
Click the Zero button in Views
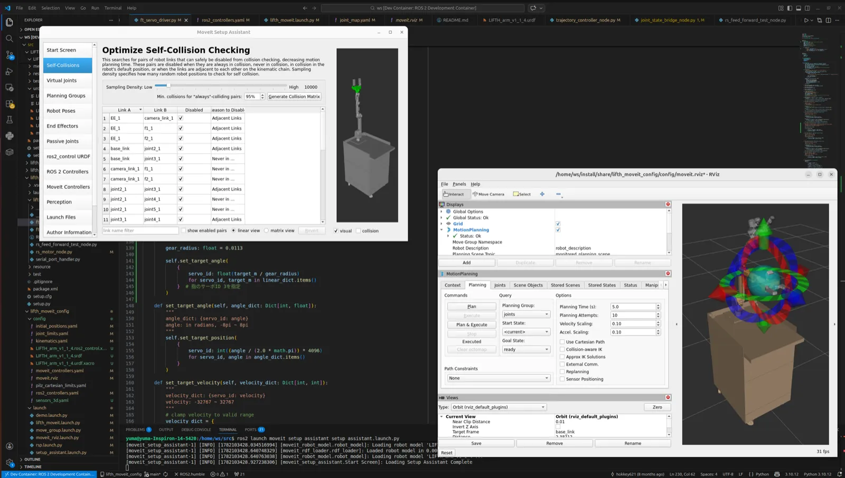pyautogui.click(x=657, y=407)
